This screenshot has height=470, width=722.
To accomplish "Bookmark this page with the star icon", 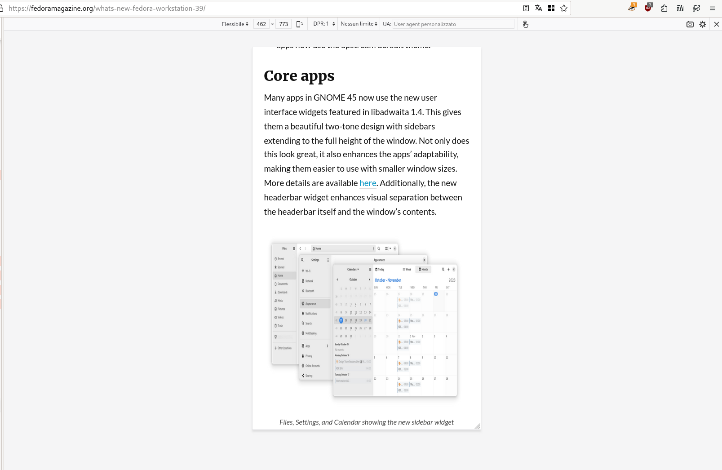I will (564, 8).
